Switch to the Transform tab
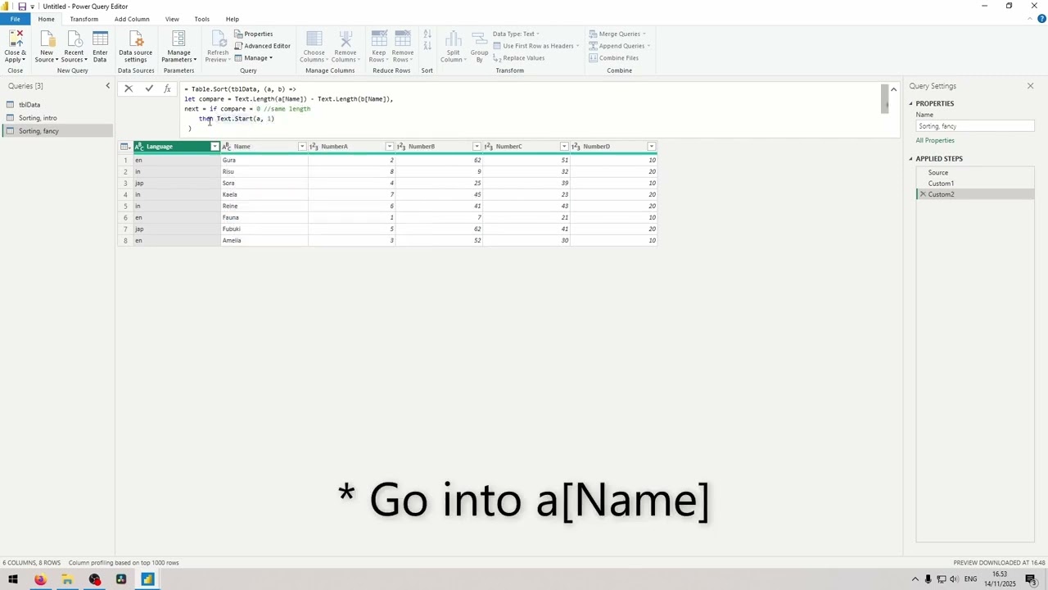Viewport: 1048px width, 590px height. click(x=84, y=19)
